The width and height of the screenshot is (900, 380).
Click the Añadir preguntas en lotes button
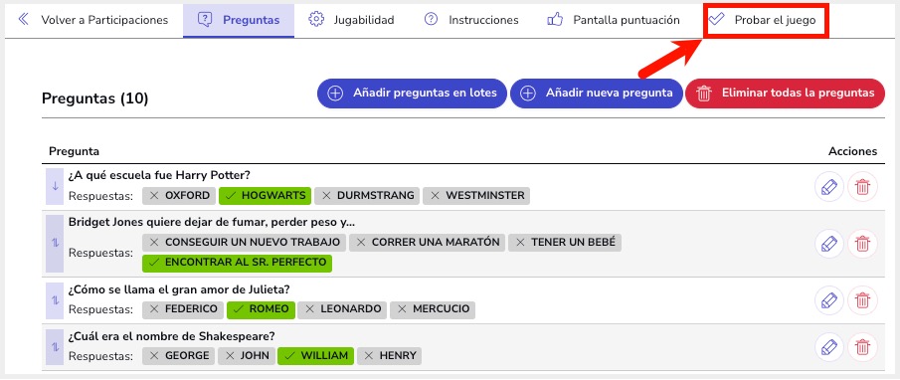tap(412, 93)
